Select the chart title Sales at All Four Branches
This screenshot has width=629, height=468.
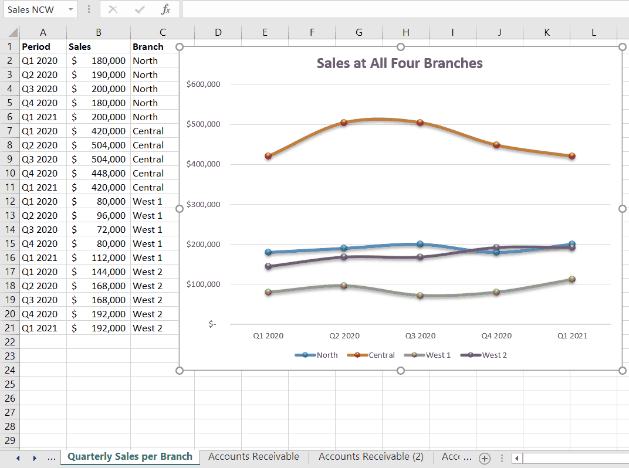pyautogui.click(x=400, y=63)
